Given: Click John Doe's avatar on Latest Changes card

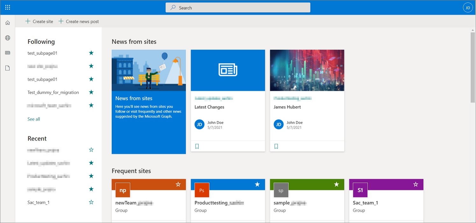Looking at the screenshot, I should 199,124.
